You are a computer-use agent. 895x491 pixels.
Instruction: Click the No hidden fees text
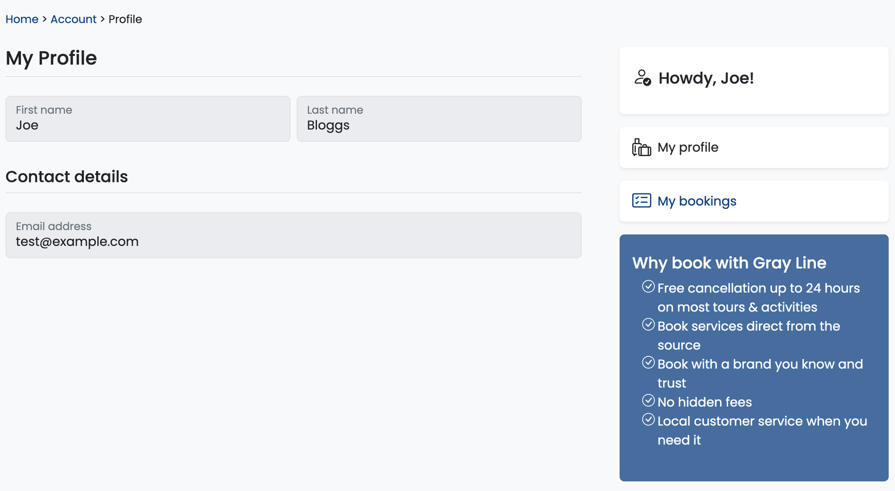tap(704, 402)
